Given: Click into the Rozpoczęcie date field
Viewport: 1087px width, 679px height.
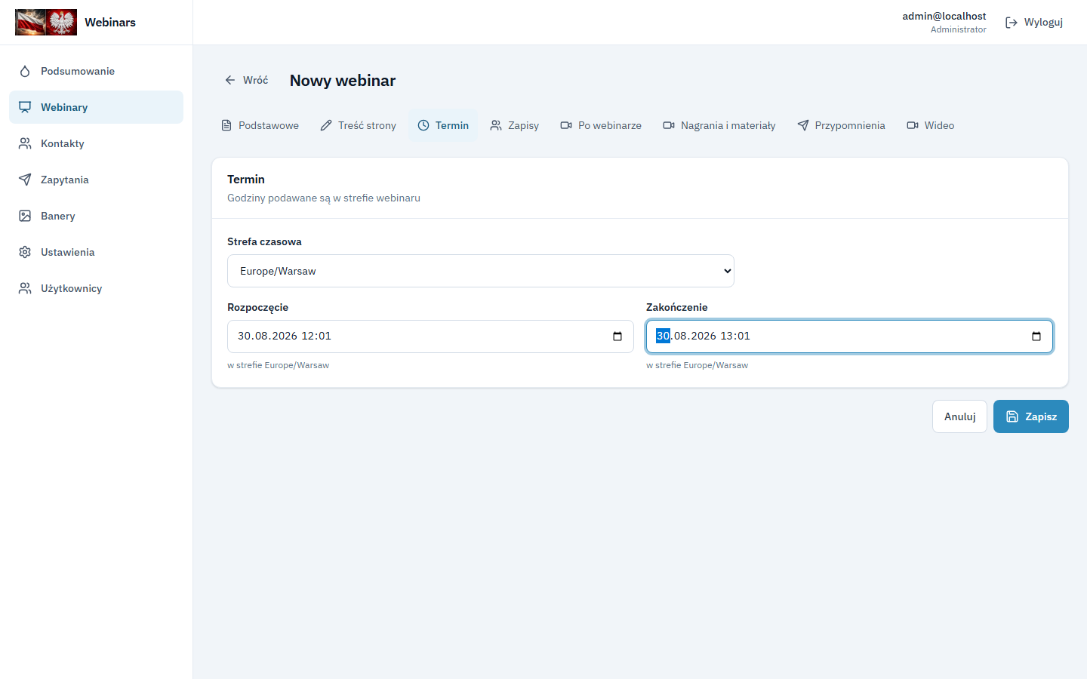Looking at the screenshot, I should [430, 336].
